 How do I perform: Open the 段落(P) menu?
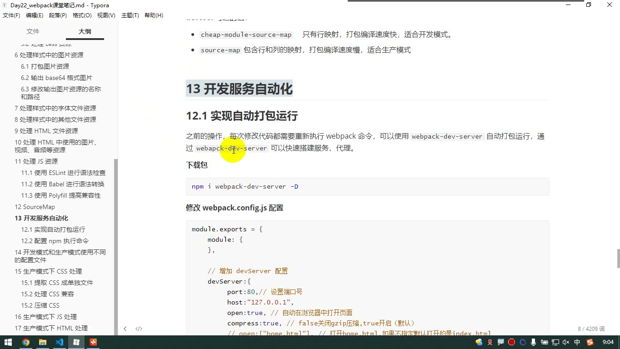click(x=58, y=15)
